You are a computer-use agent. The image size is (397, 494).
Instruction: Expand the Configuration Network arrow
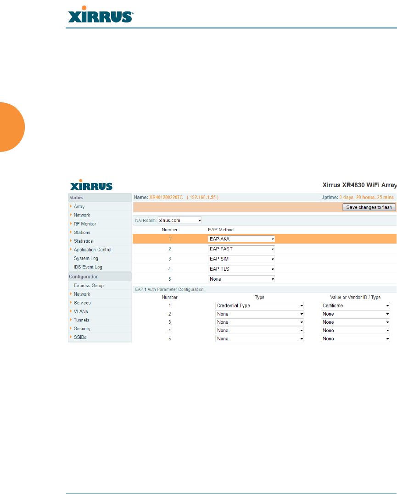[x=71, y=294]
